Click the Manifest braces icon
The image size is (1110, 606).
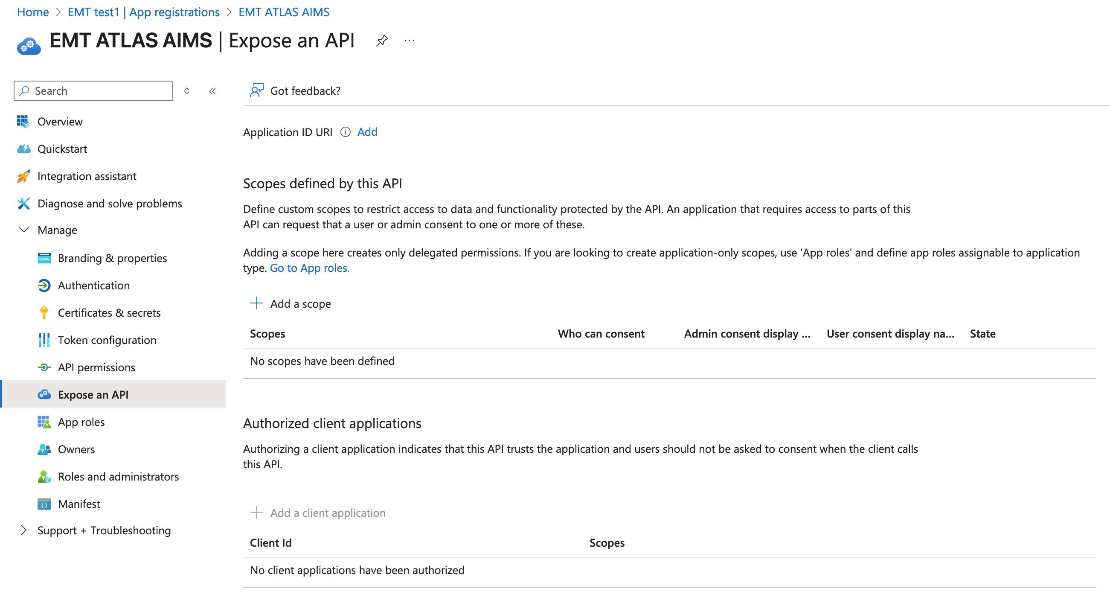[44, 504]
